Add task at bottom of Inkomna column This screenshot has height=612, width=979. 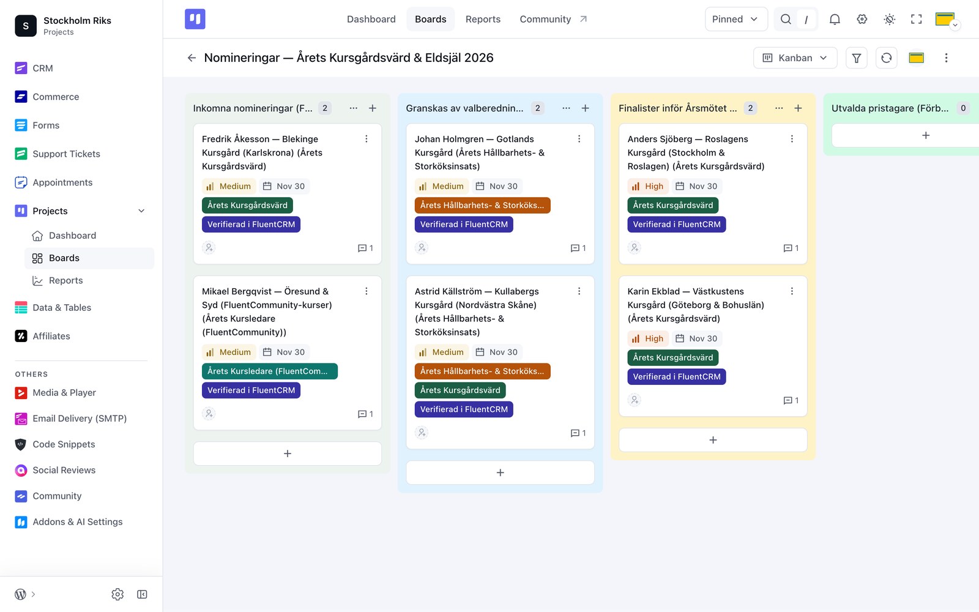(288, 453)
